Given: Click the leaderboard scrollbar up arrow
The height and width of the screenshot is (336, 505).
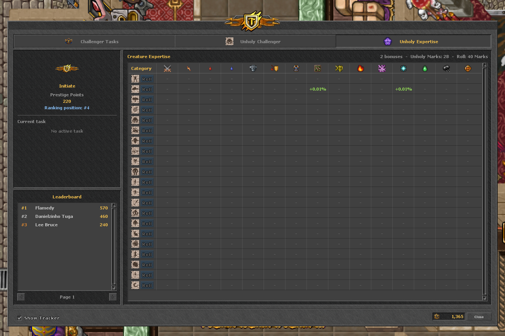Looking at the screenshot, I should tap(113, 206).
